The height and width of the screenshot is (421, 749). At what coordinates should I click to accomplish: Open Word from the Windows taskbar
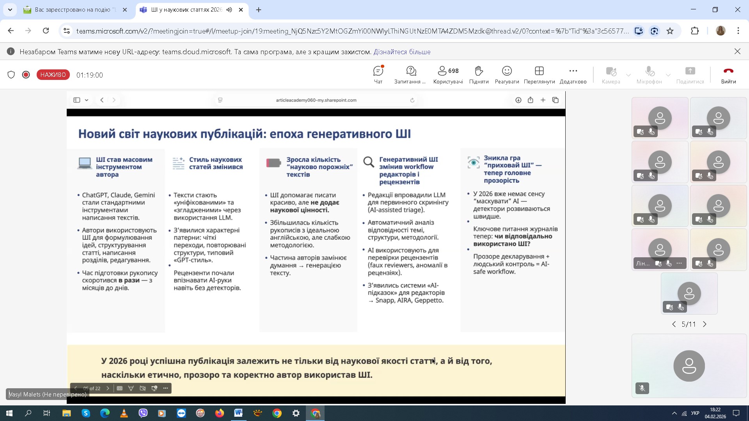pyautogui.click(x=238, y=413)
